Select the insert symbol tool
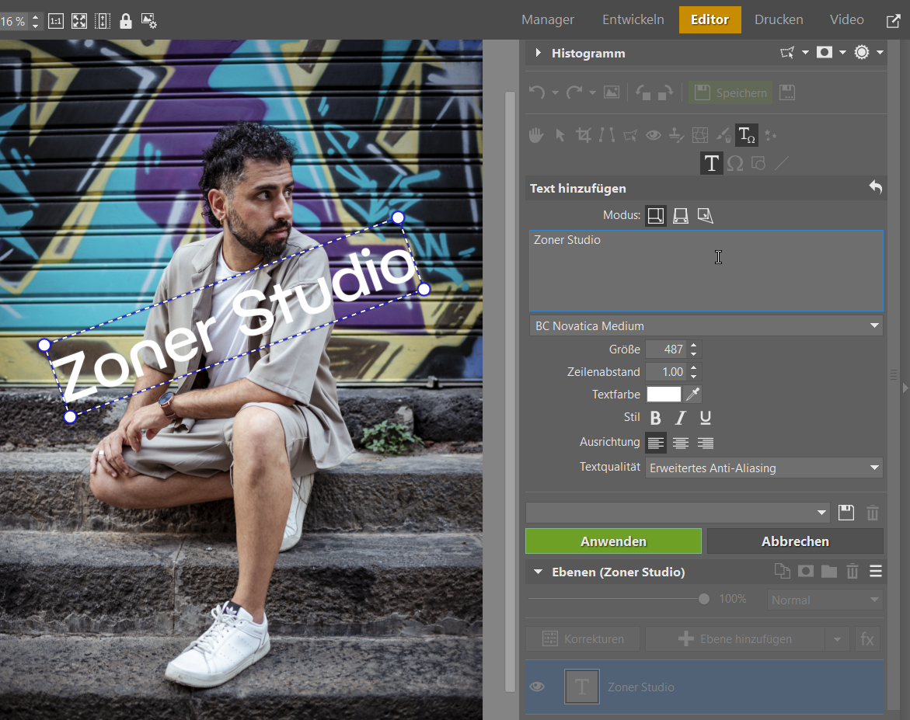Image resolution: width=910 pixels, height=720 pixels. click(734, 163)
